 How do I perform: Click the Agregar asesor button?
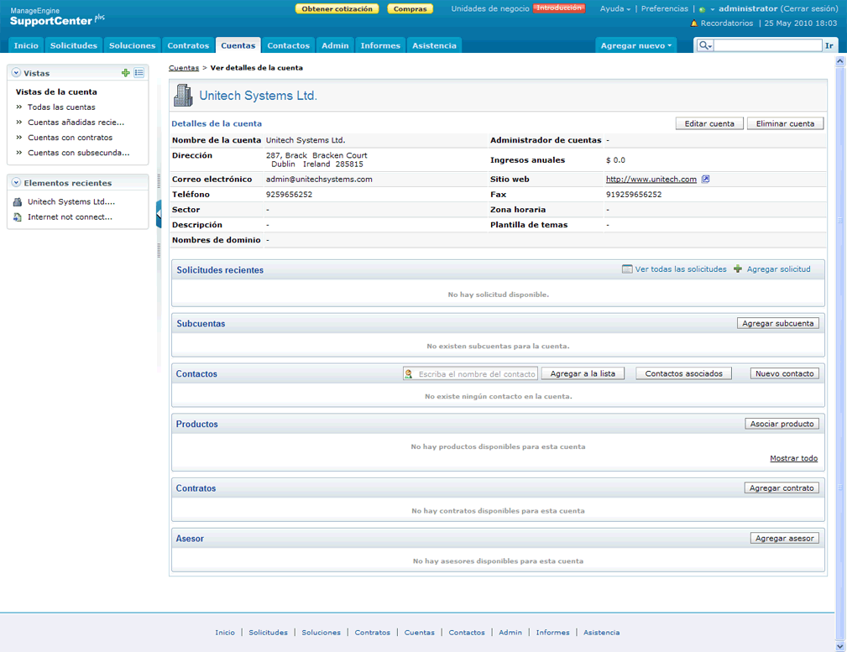coord(784,538)
